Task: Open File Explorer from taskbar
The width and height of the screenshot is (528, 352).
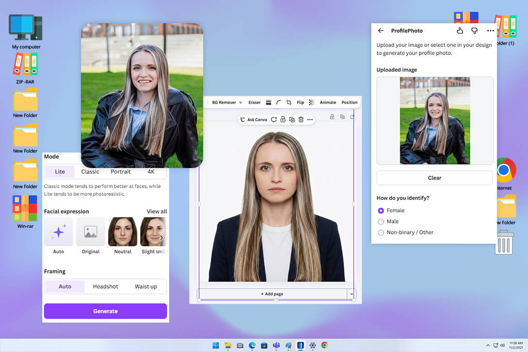Action: pyautogui.click(x=228, y=345)
